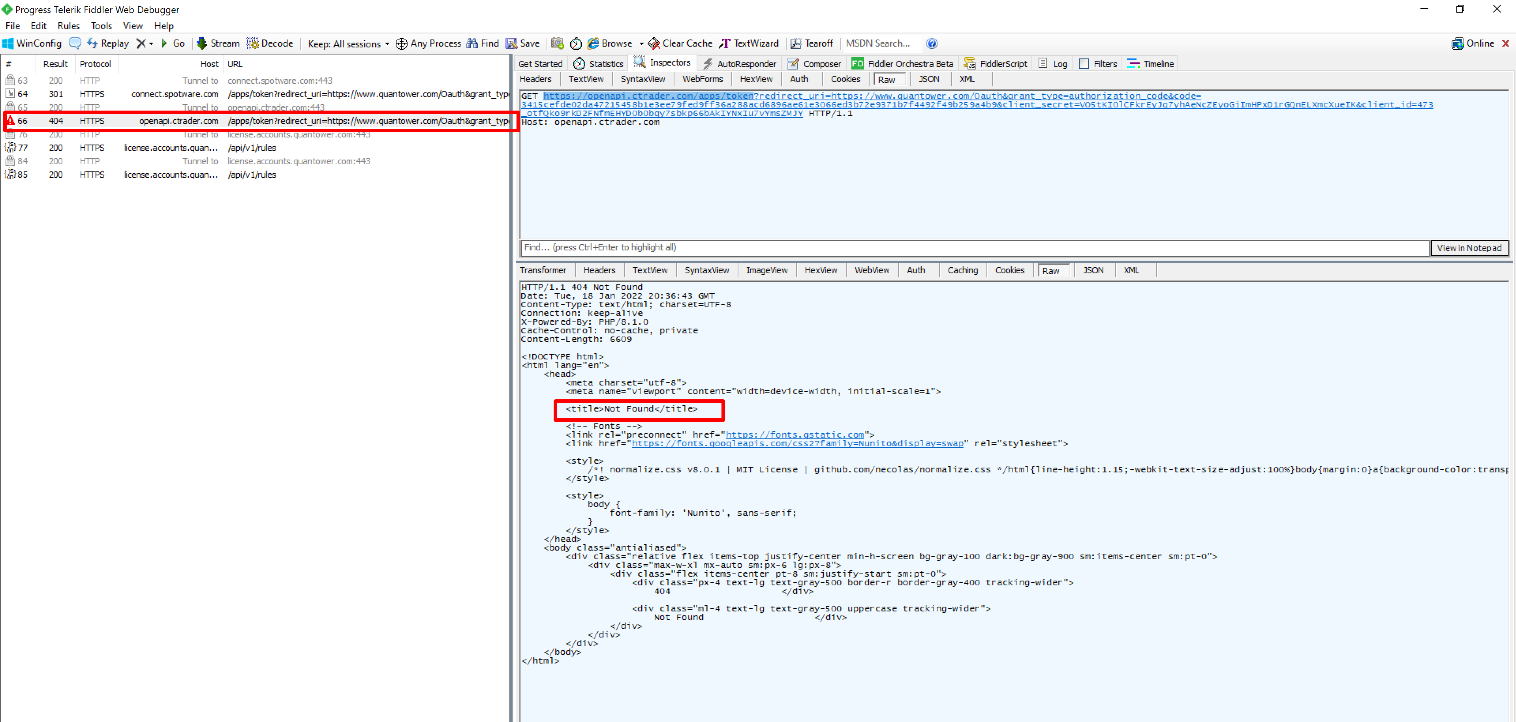Screen dimensions: 1516x722
Task: Select tunnel session 84 to license.accounts.quantower.com
Action: point(256,161)
